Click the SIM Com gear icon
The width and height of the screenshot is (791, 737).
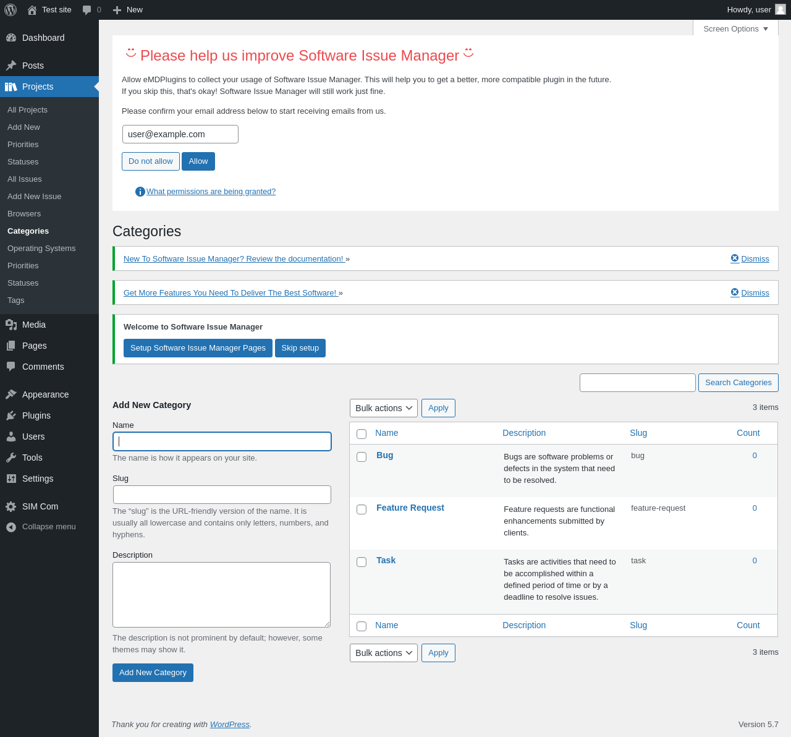pos(11,506)
